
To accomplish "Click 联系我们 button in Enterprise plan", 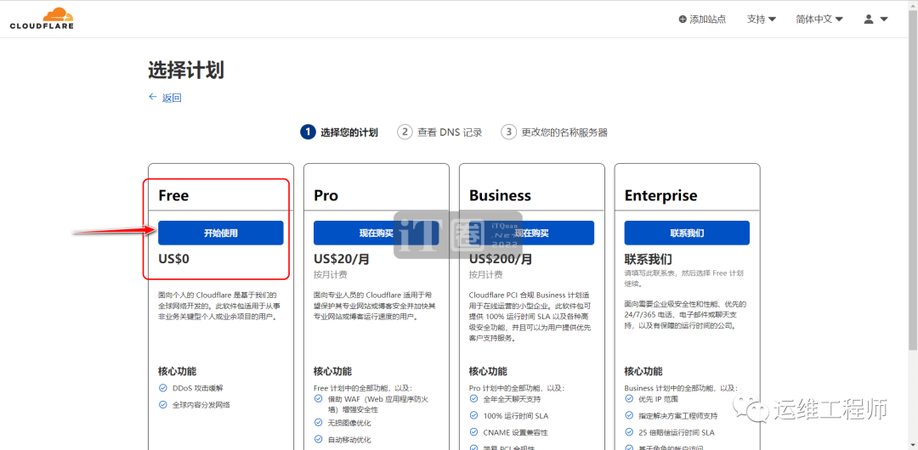I will click(x=687, y=233).
